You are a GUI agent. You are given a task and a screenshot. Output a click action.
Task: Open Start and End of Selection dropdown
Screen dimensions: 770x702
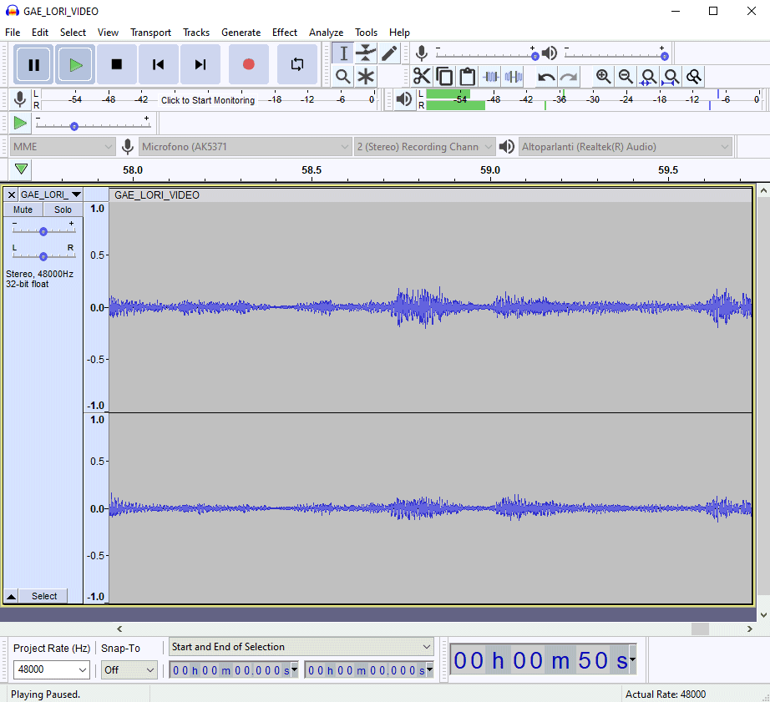[x=301, y=647]
